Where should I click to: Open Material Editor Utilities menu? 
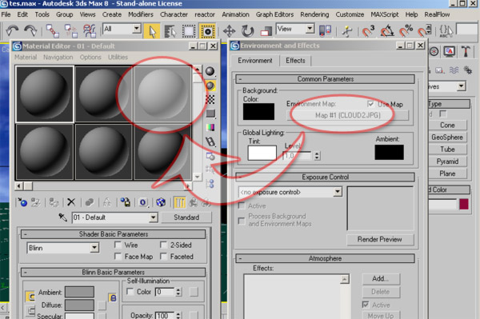click(118, 58)
